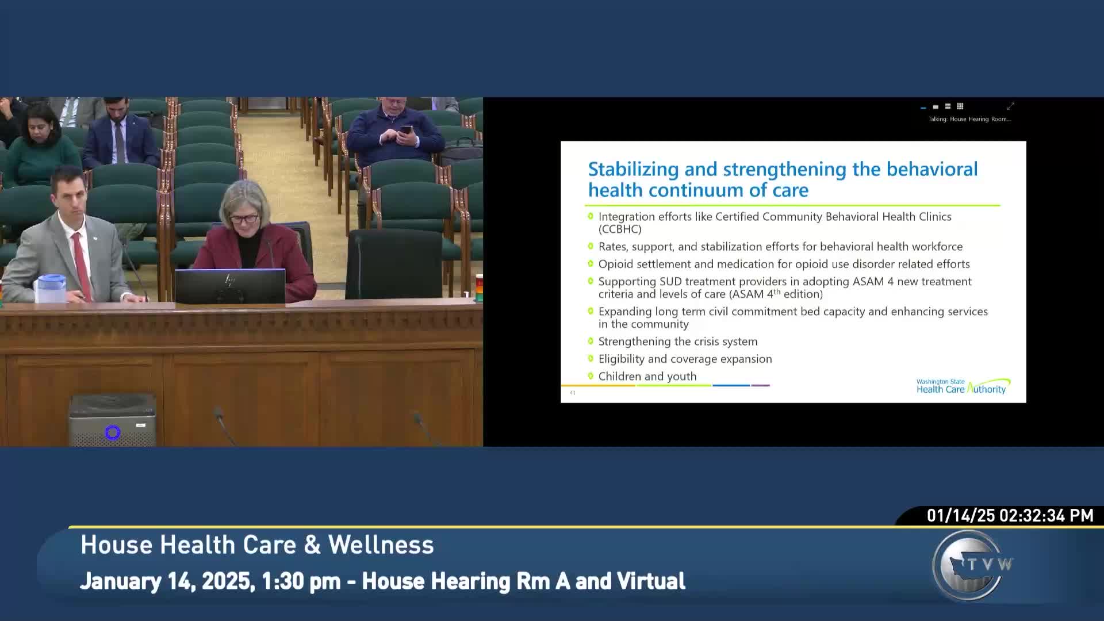Switch to single speaker view icon
Image resolution: width=1104 pixels, height=621 pixels.
click(936, 107)
